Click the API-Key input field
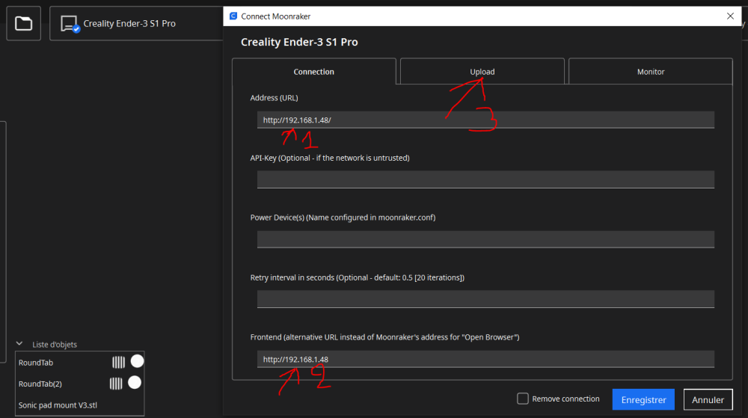Image resolution: width=748 pixels, height=418 pixels. click(485, 179)
